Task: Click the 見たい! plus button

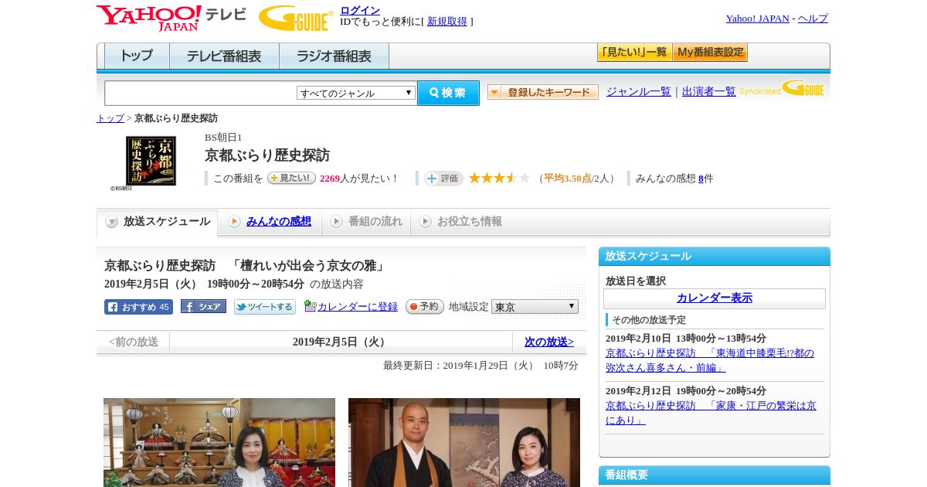Action: [x=291, y=178]
